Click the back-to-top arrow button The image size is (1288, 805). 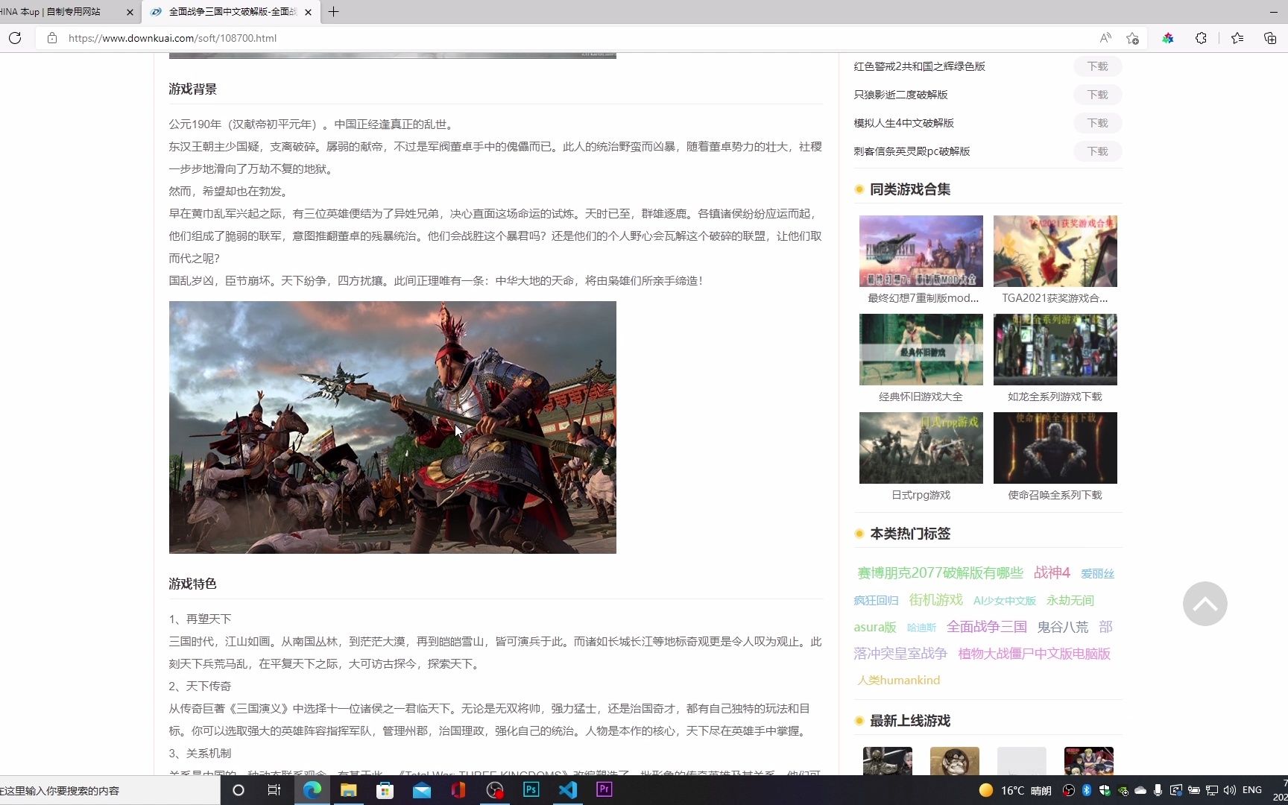1205,604
